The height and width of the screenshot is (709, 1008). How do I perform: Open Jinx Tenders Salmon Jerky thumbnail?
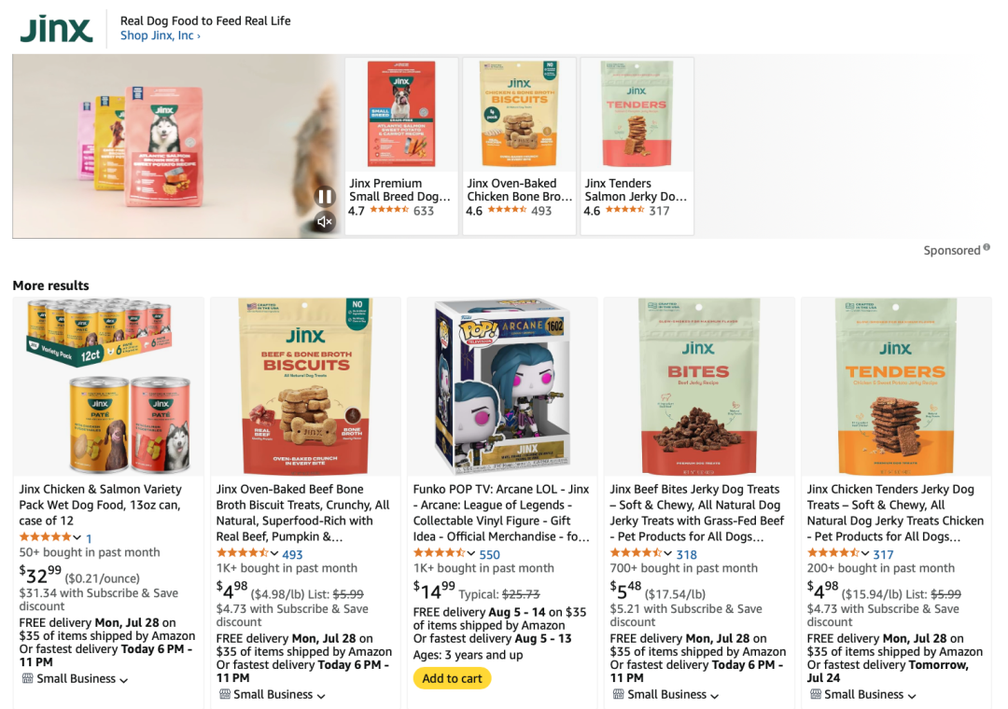(x=637, y=115)
